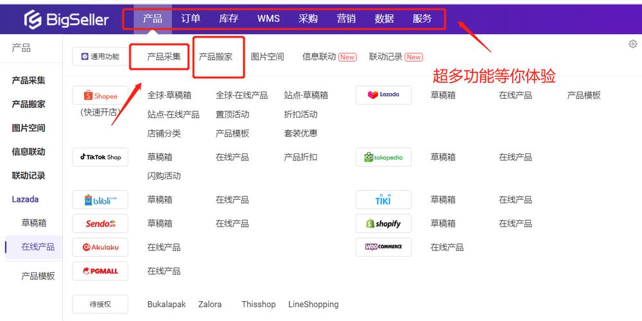Select the Shopify platform logo
This screenshot has height=321, width=642.
[x=383, y=223]
